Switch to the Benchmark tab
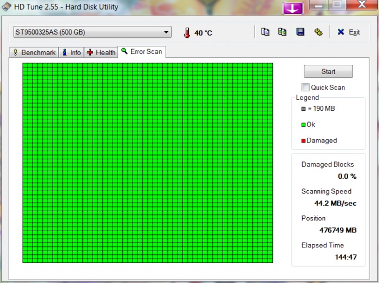The height and width of the screenshot is (283, 379). click(x=34, y=52)
